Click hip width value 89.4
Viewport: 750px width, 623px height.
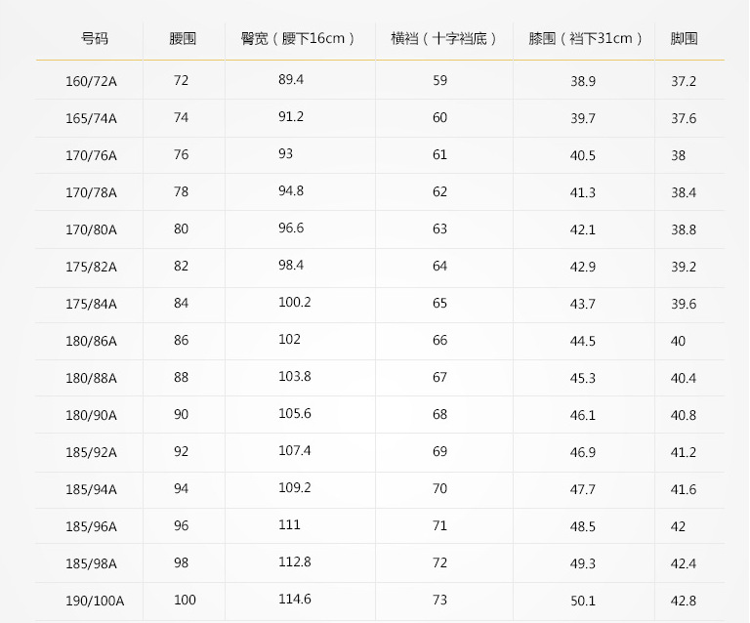(291, 79)
